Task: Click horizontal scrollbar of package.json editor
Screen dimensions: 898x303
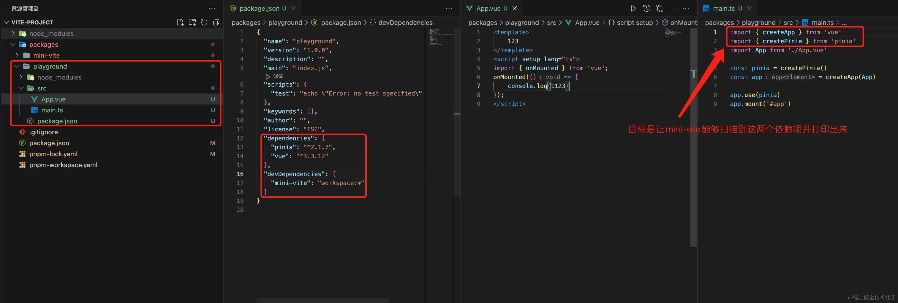Action: coord(322,300)
